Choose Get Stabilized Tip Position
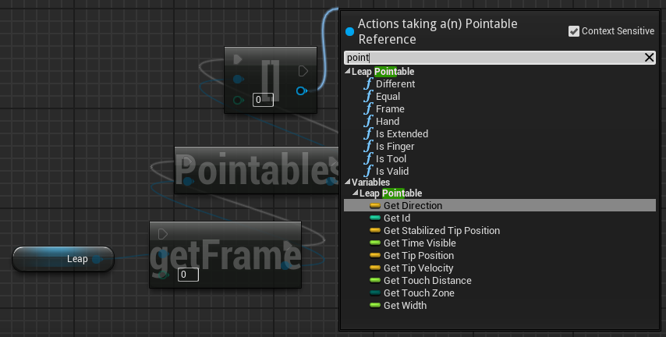This screenshot has width=666, height=337. 441,230
